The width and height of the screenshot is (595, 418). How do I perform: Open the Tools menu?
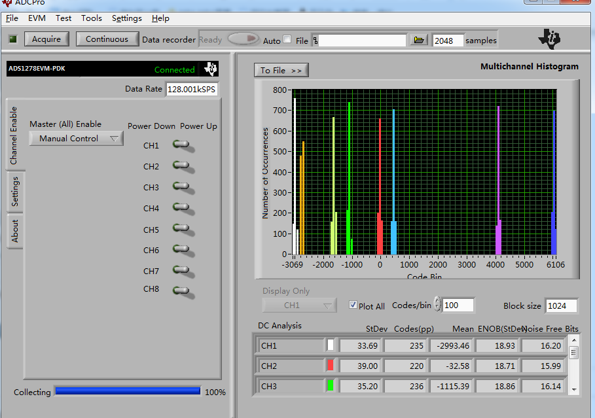[x=92, y=18]
